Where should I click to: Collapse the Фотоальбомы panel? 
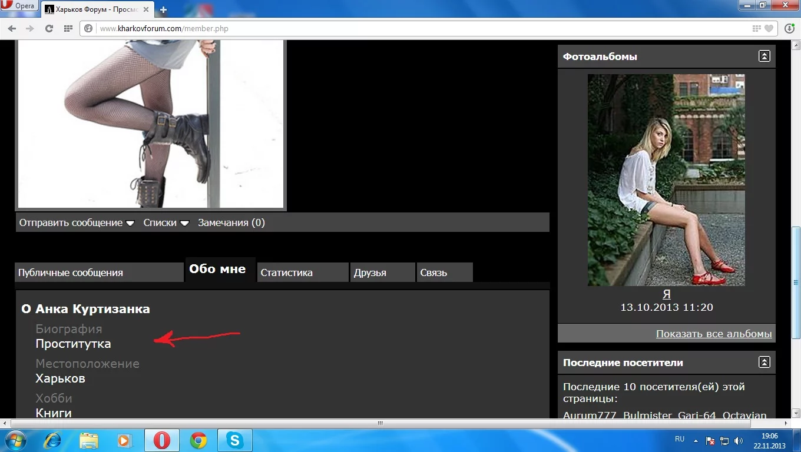[764, 56]
